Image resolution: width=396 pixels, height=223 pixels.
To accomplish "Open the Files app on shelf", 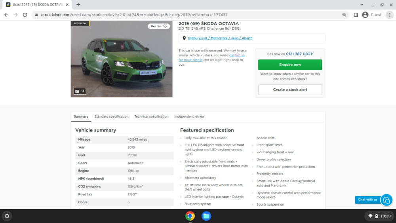I will [206, 216].
